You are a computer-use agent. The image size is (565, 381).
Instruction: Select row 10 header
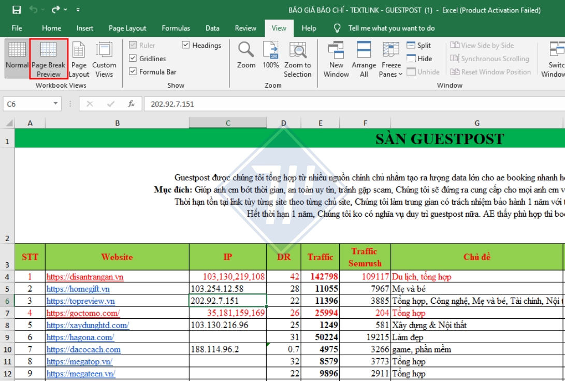pyautogui.click(x=7, y=349)
